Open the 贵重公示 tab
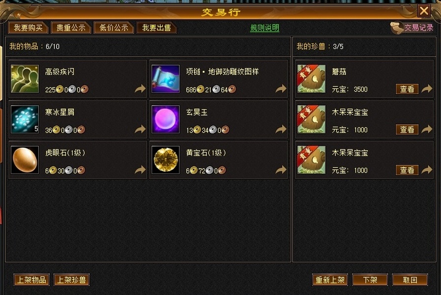This screenshot has height=295, width=441. tap(71, 28)
